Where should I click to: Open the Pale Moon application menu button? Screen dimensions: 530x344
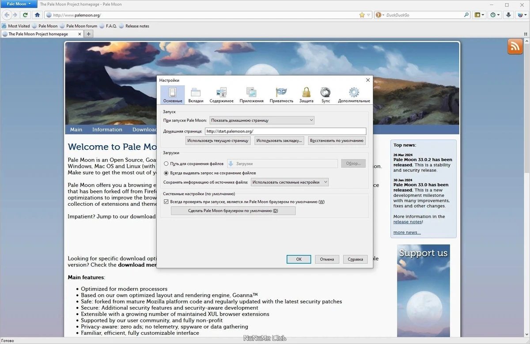[19, 4]
